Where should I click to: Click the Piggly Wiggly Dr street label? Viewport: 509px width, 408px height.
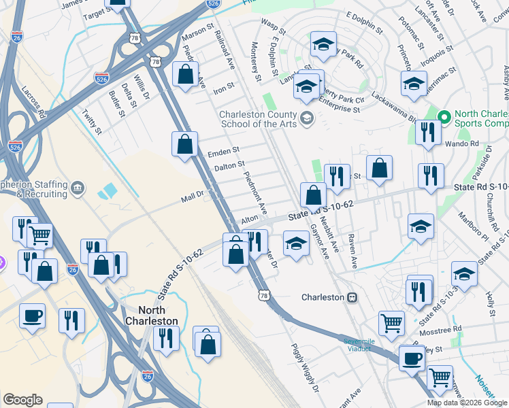pos(305,368)
